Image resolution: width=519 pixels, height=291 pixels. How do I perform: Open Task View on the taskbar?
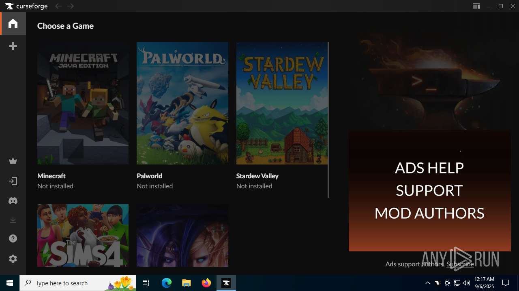coord(146,283)
